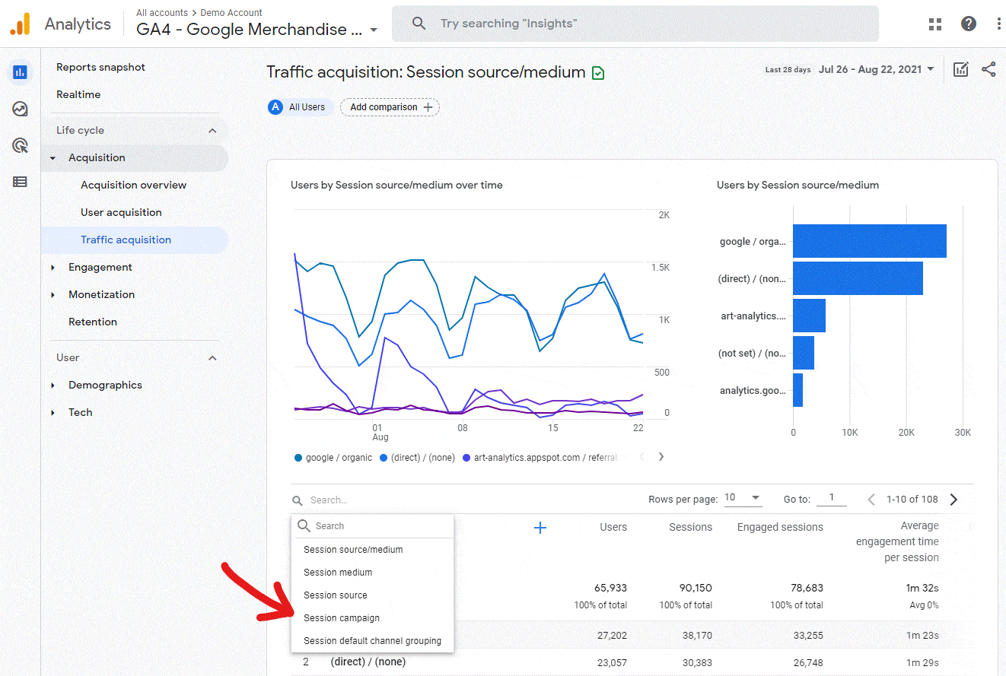Select the Traffic acquisition report

click(135, 240)
